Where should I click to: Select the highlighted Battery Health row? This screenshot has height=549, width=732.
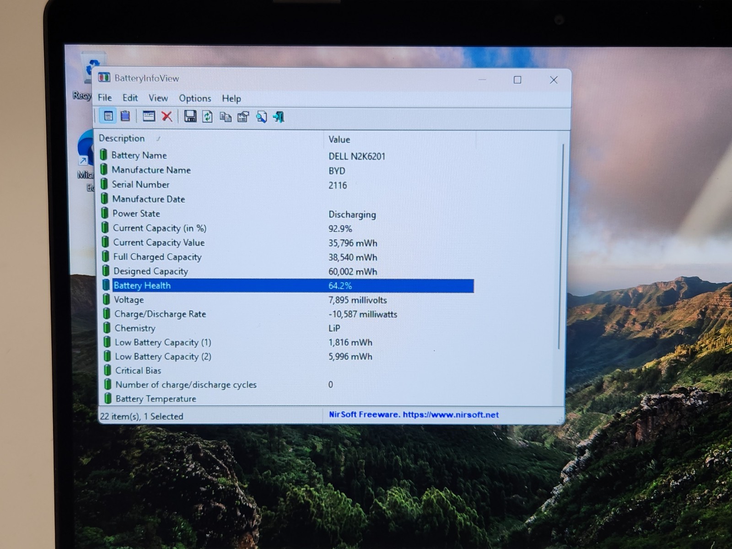(288, 285)
